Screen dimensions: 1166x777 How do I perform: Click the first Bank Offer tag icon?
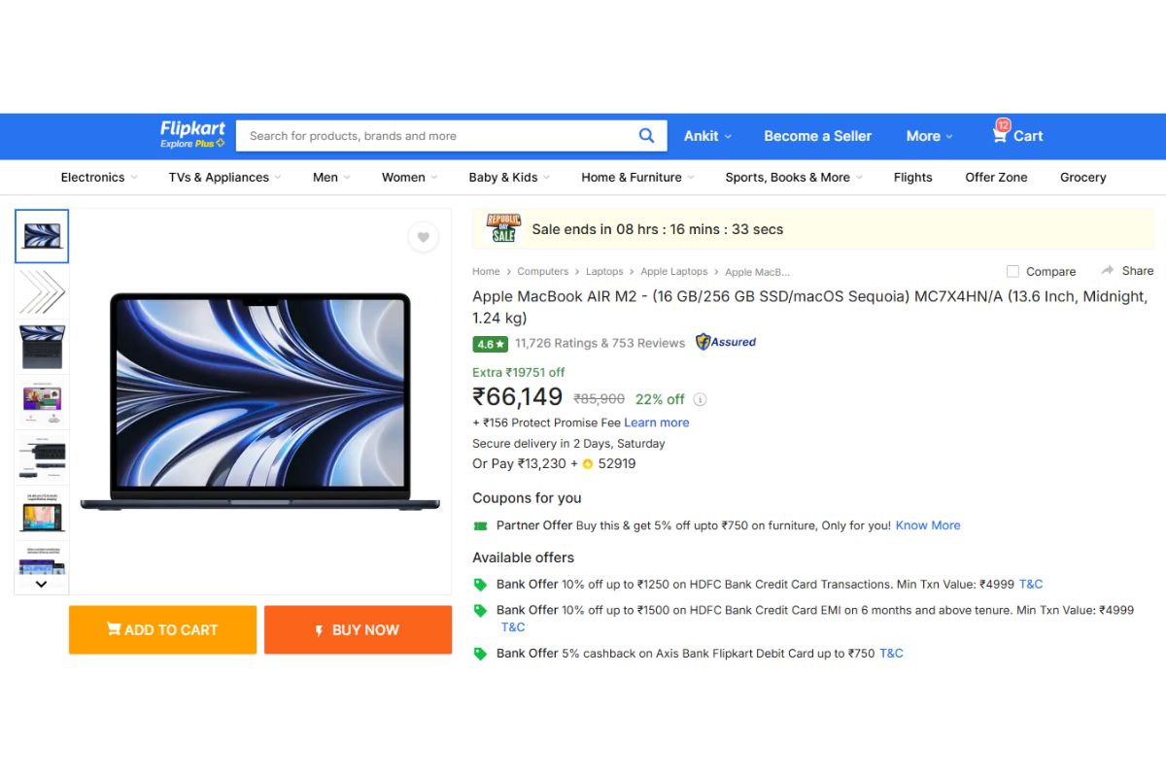pyautogui.click(x=480, y=584)
